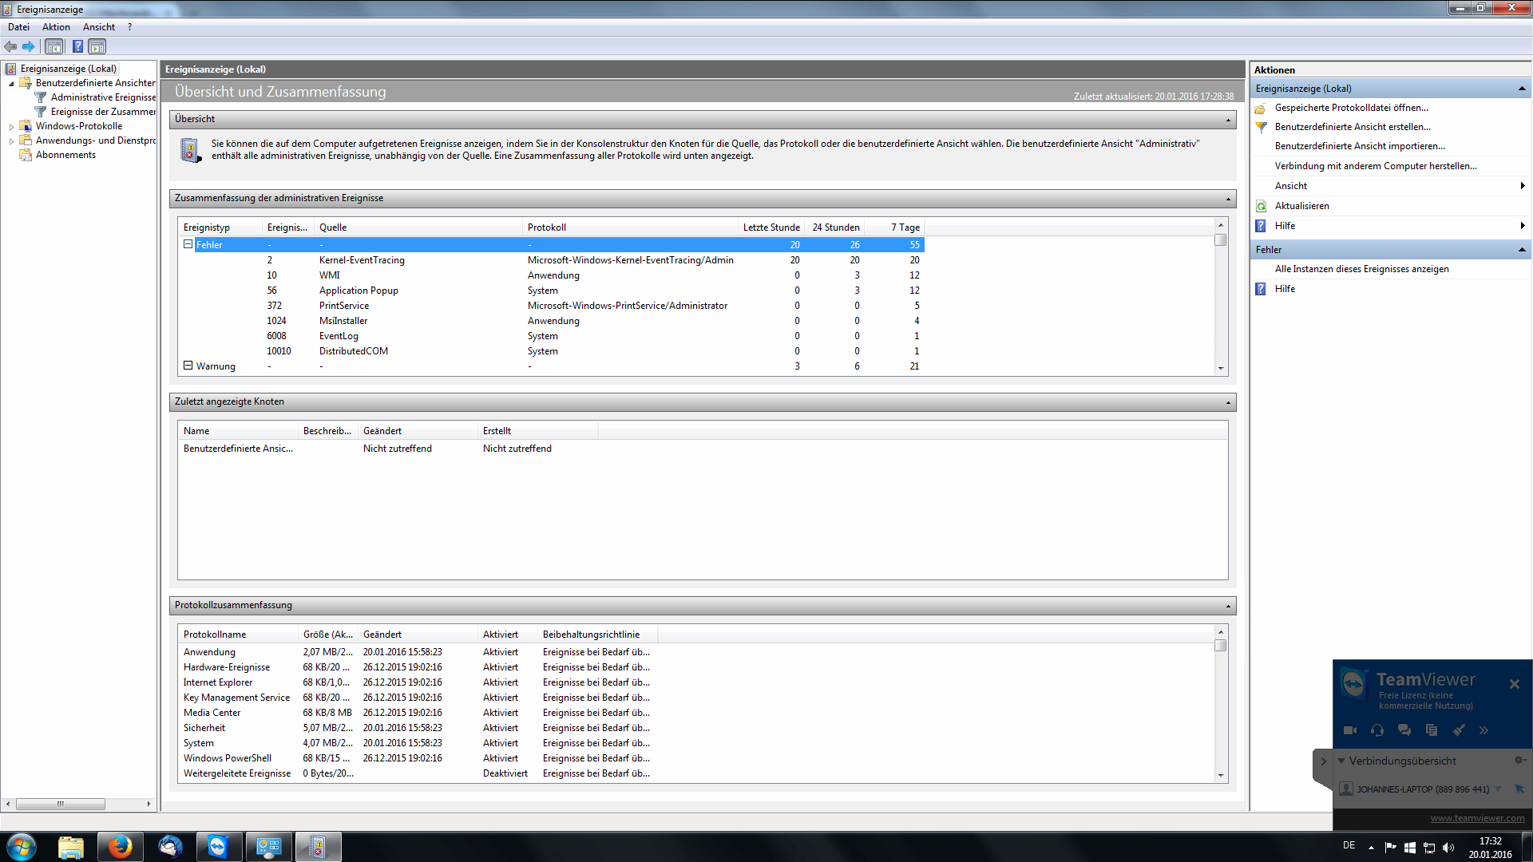This screenshot has width=1533, height=862.
Task: Collapse the Übersicht section header arrow
Action: pos(1228,120)
